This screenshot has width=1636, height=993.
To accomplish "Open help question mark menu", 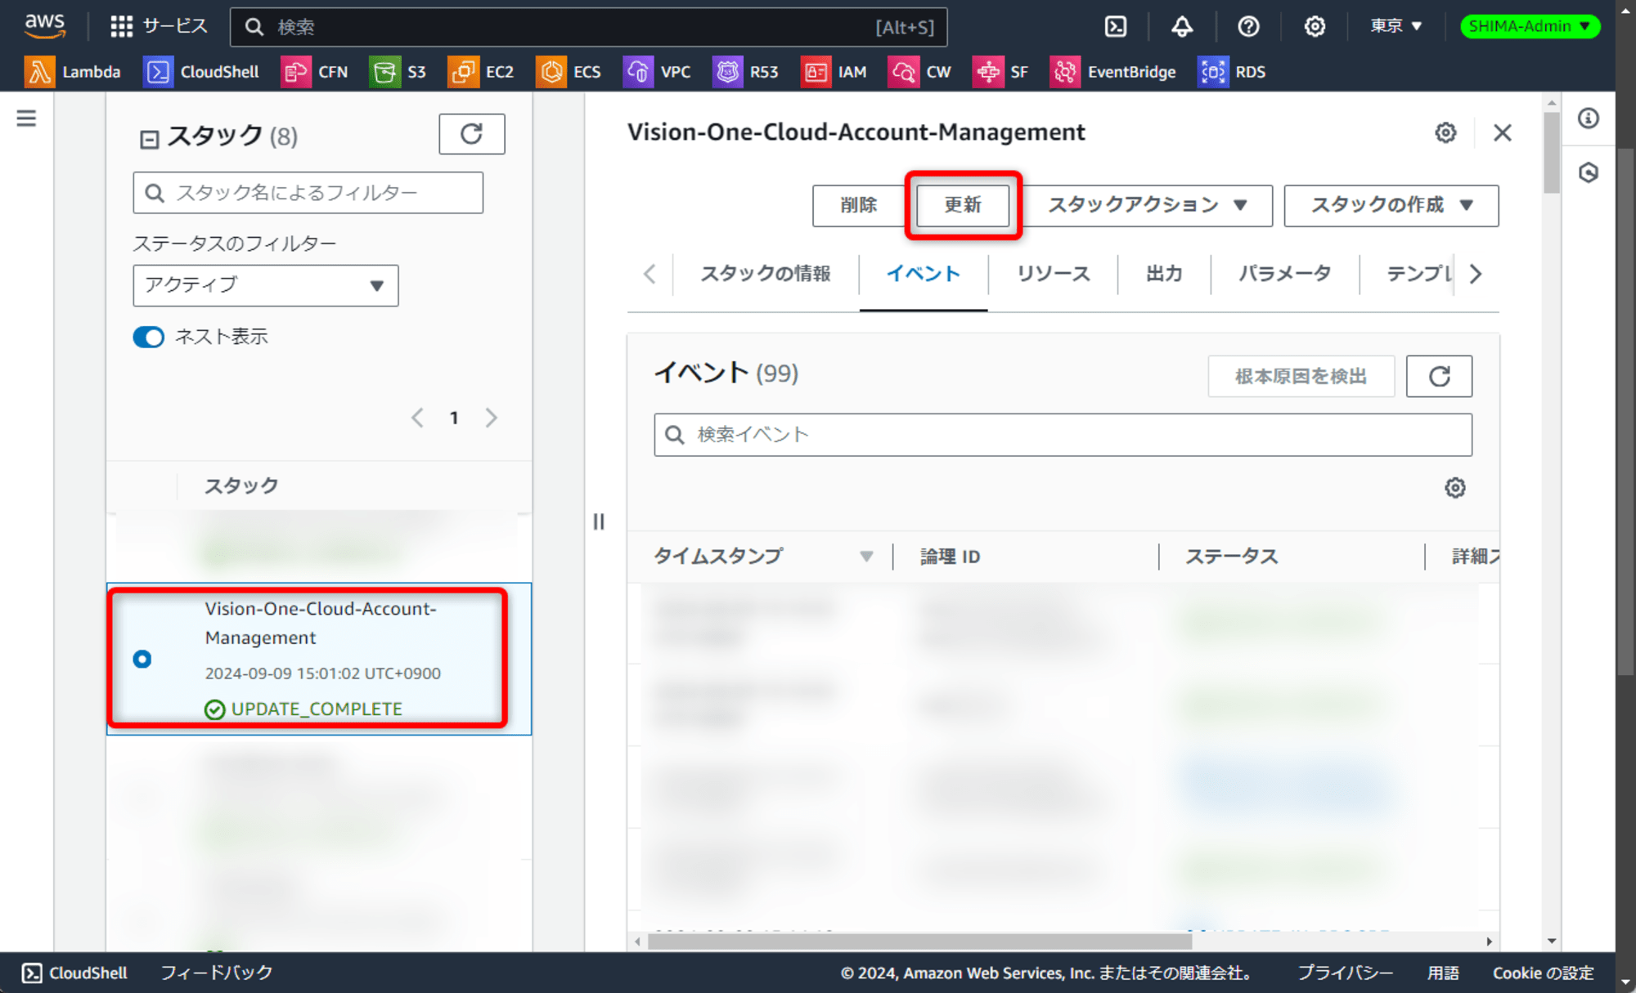I will click(1248, 26).
